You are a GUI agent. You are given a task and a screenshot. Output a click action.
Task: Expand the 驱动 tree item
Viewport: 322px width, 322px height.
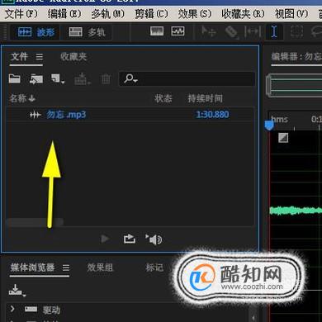click(x=12, y=309)
